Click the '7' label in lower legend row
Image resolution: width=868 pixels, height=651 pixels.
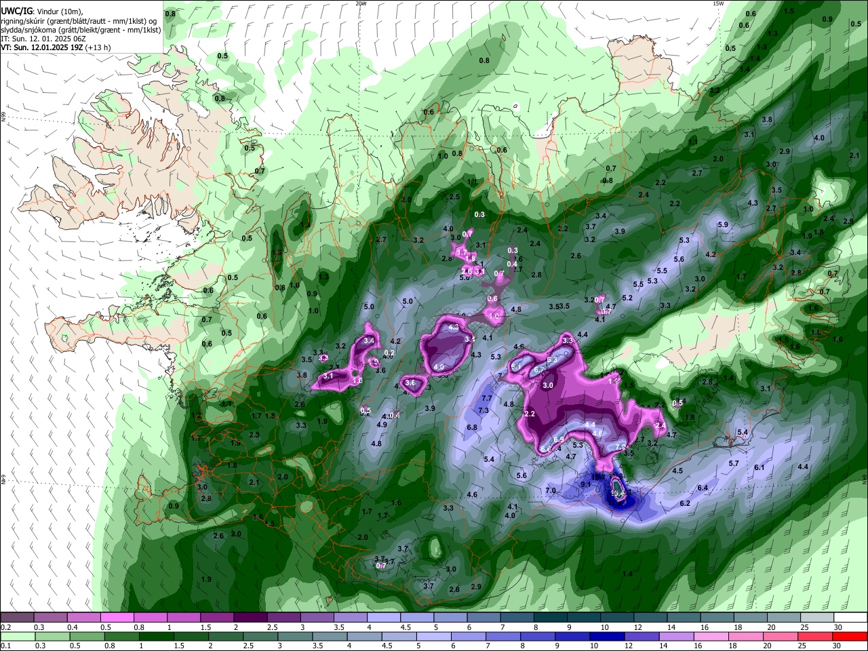[486, 646]
